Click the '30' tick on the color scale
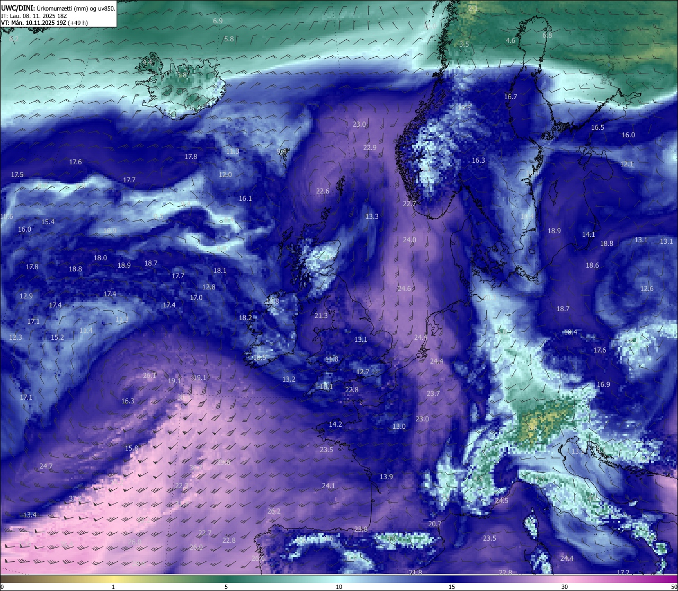This screenshot has width=678, height=591. pos(565,587)
